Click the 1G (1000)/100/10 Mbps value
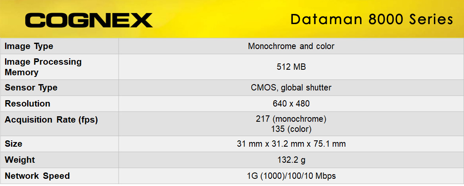 [x=291, y=176]
